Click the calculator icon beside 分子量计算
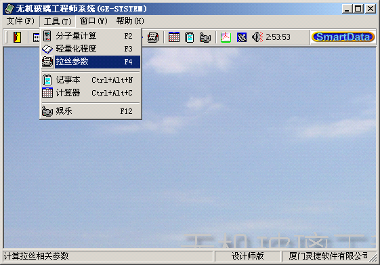 click(x=47, y=36)
